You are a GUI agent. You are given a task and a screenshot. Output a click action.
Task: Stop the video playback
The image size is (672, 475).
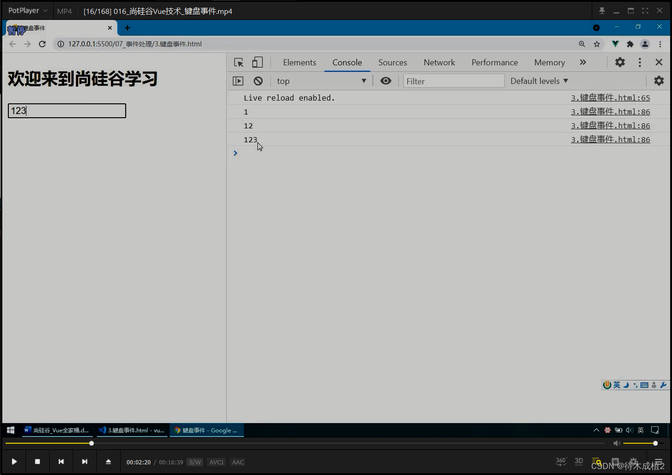tap(38, 462)
